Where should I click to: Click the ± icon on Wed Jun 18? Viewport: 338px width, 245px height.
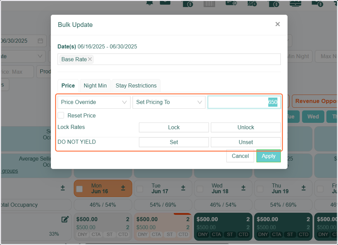[x=243, y=188]
